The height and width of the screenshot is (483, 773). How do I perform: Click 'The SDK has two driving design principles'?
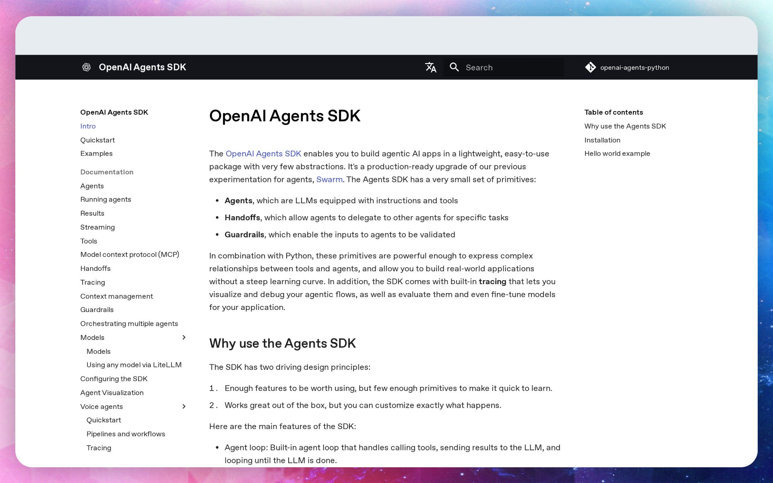[x=289, y=367]
